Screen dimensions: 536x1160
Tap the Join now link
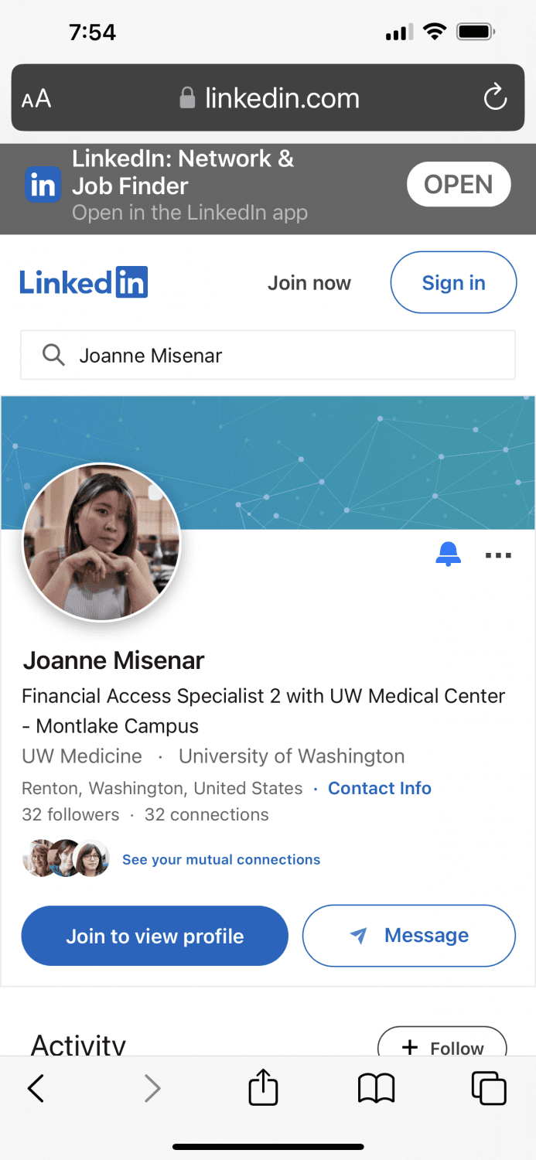click(309, 283)
